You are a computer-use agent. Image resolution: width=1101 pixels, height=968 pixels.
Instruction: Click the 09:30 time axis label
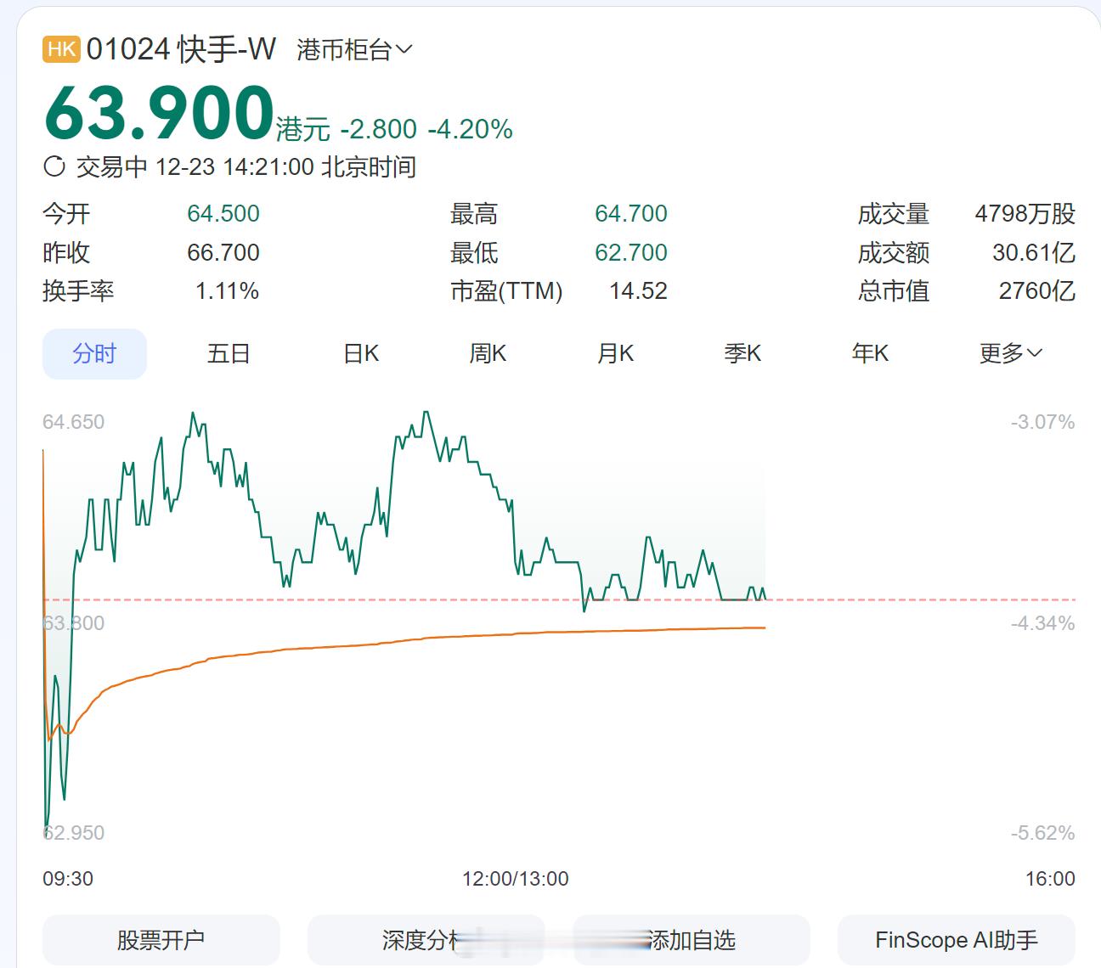68,879
